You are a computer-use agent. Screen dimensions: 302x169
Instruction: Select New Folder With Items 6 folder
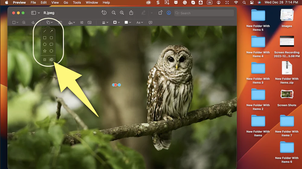click(287, 152)
